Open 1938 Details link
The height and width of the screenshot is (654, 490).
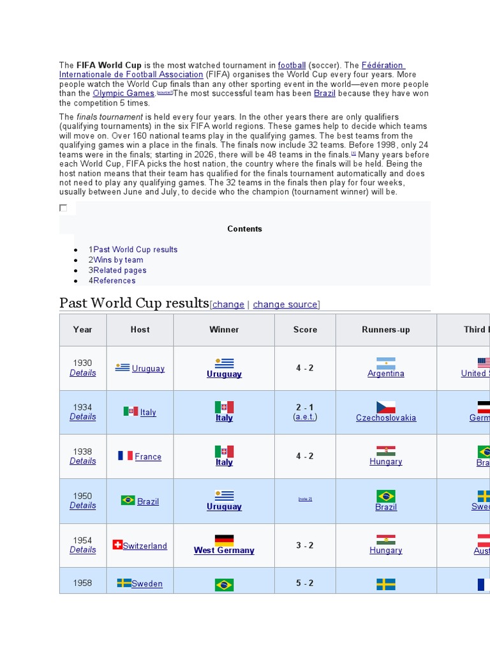coord(83,461)
